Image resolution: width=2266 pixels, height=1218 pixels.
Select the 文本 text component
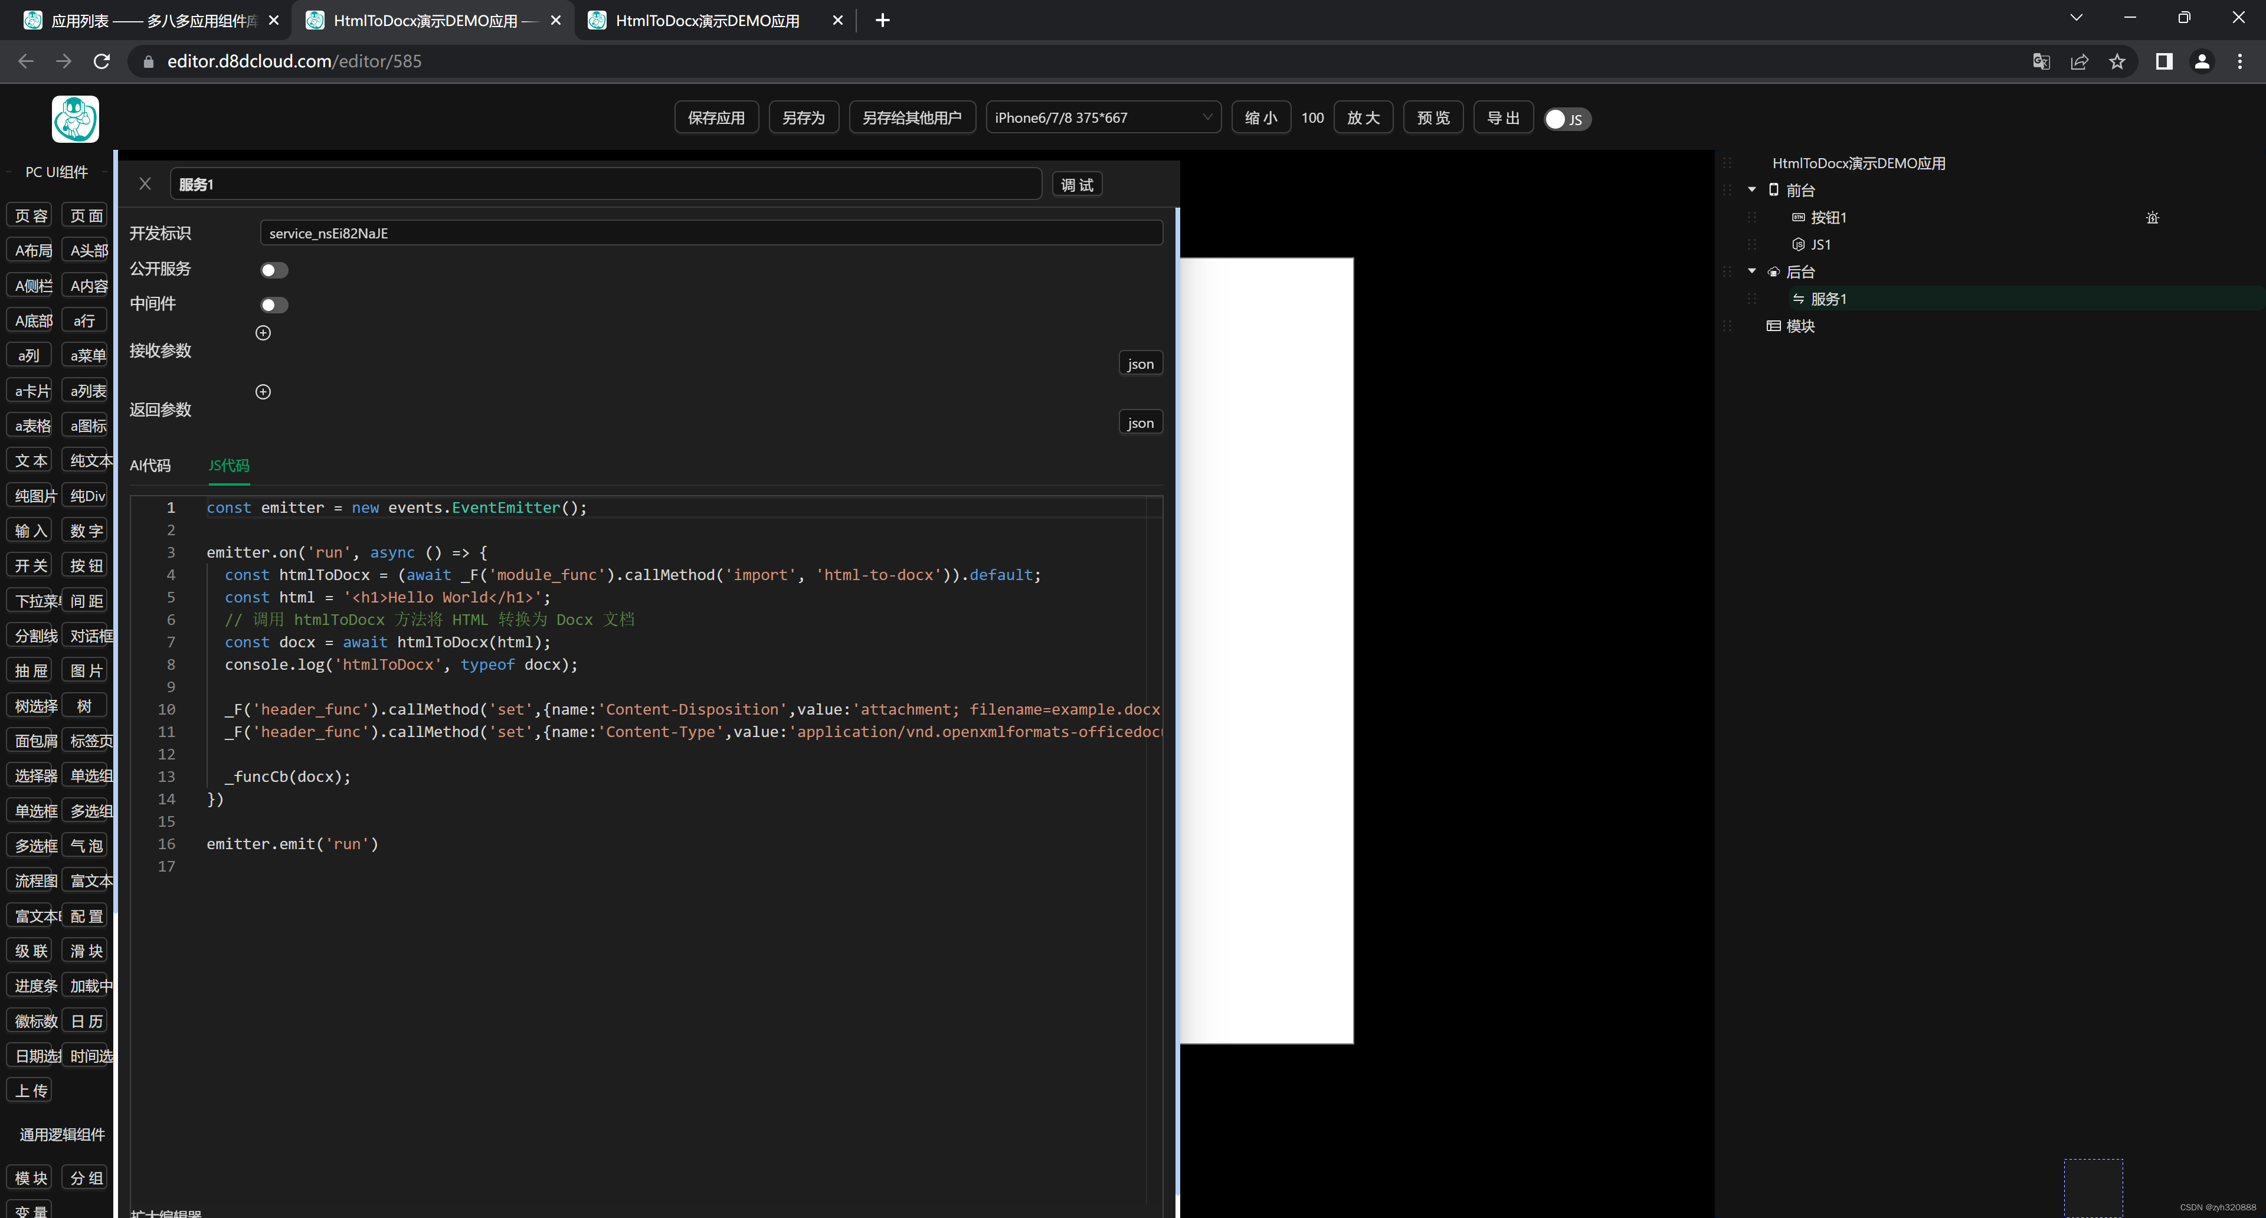[29, 460]
